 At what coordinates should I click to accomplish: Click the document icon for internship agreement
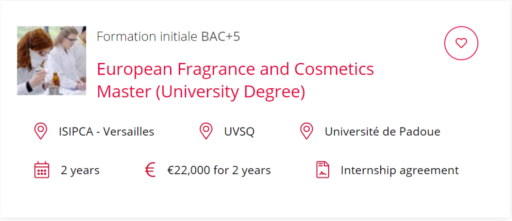point(323,170)
